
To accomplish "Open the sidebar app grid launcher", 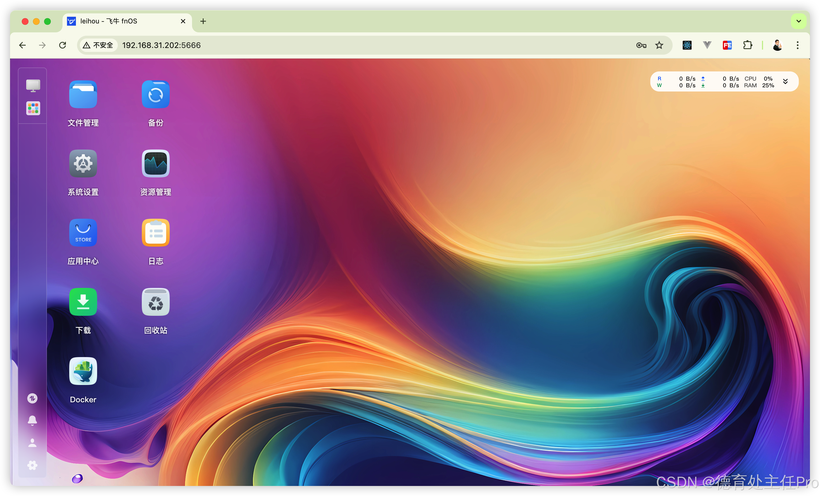I will point(33,108).
